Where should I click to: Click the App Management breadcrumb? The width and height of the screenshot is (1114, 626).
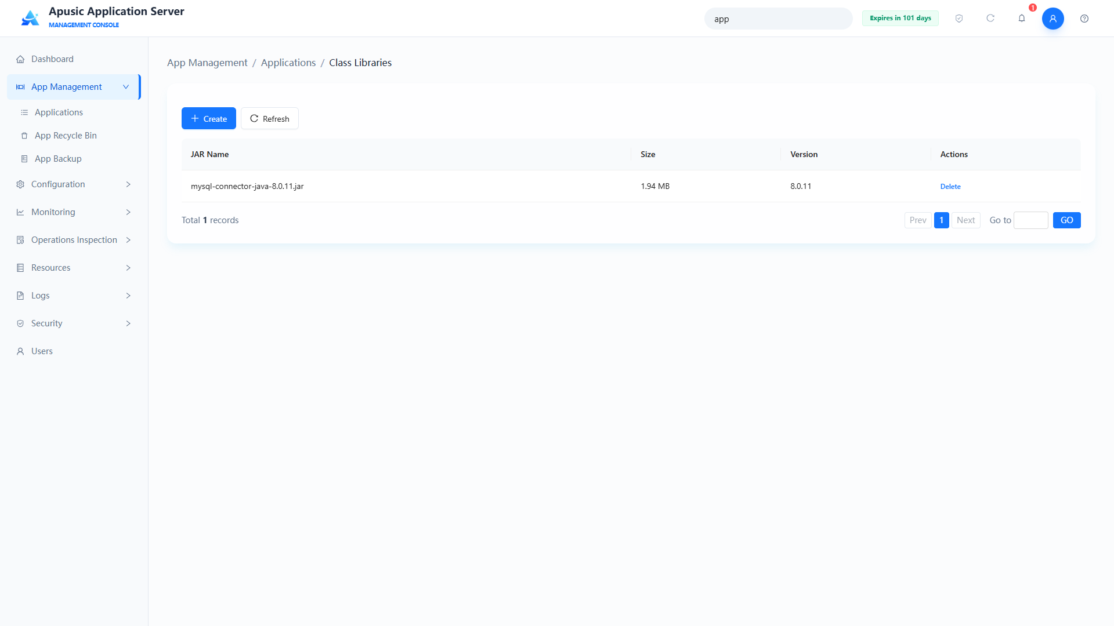tap(207, 63)
